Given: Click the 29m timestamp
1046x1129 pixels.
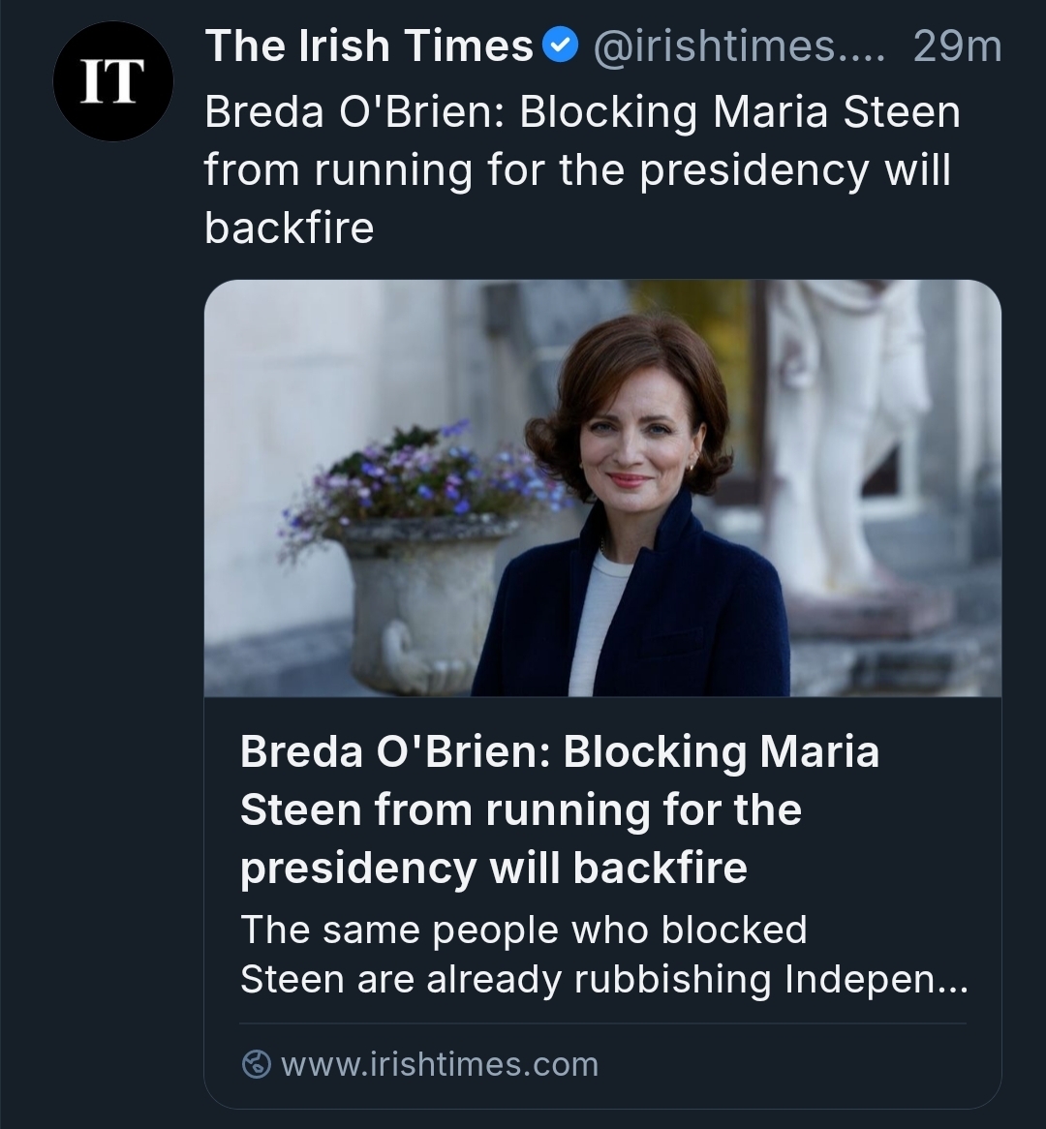Looking at the screenshot, I should (957, 46).
